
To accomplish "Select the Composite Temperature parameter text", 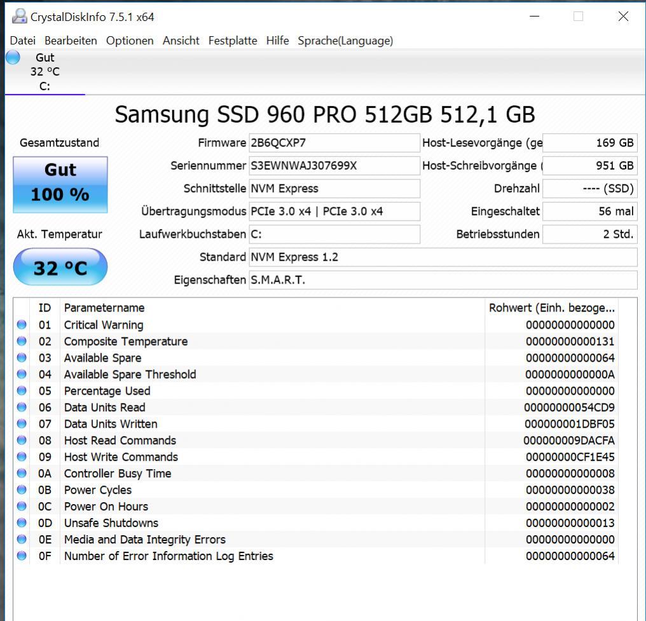I will coord(126,341).
